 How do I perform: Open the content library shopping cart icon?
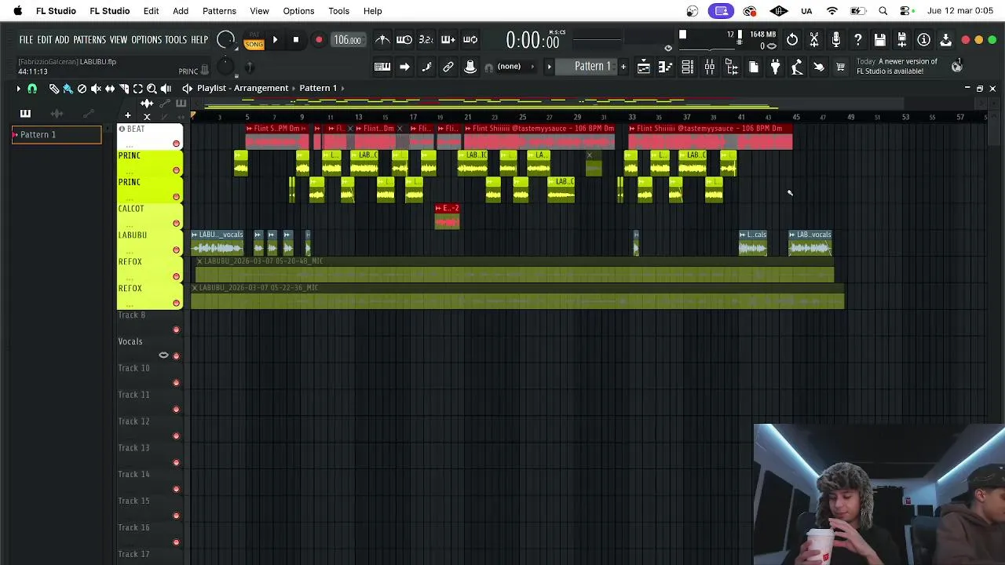click(841, 67)
